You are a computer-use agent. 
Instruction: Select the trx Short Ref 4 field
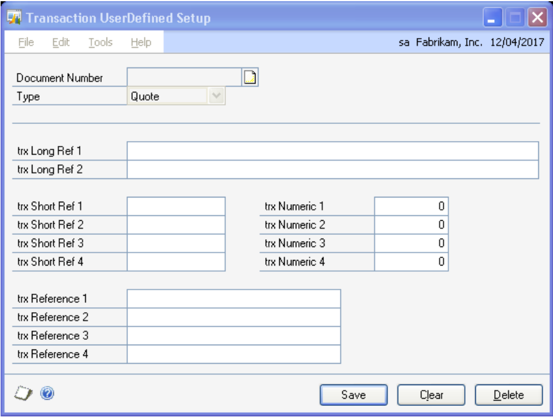176,261
